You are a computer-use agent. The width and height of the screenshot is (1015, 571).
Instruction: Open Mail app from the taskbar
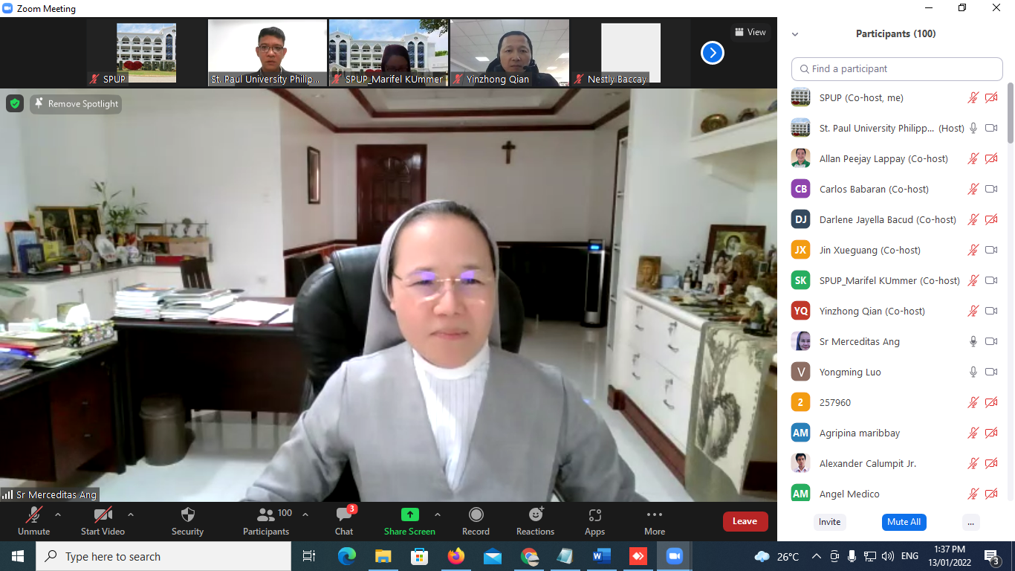(492, 556)
